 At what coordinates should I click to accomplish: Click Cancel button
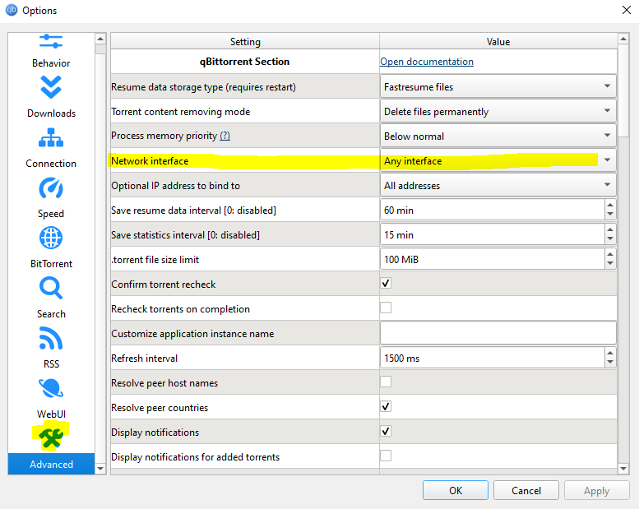(x=526, y=490)
